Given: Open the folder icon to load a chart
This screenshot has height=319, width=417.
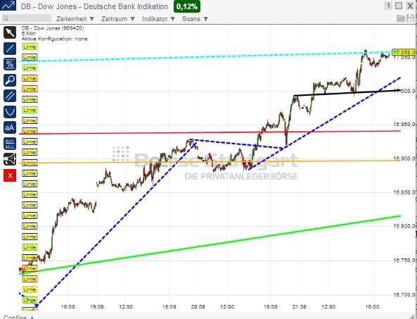Looking at the screenshot, I should [401, 18].
